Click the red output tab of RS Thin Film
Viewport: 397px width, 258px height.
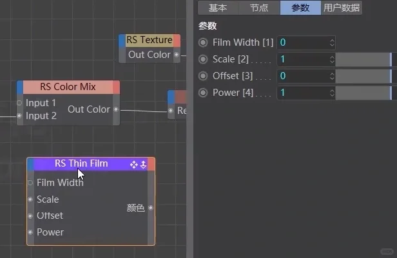[x=151, y=164]
